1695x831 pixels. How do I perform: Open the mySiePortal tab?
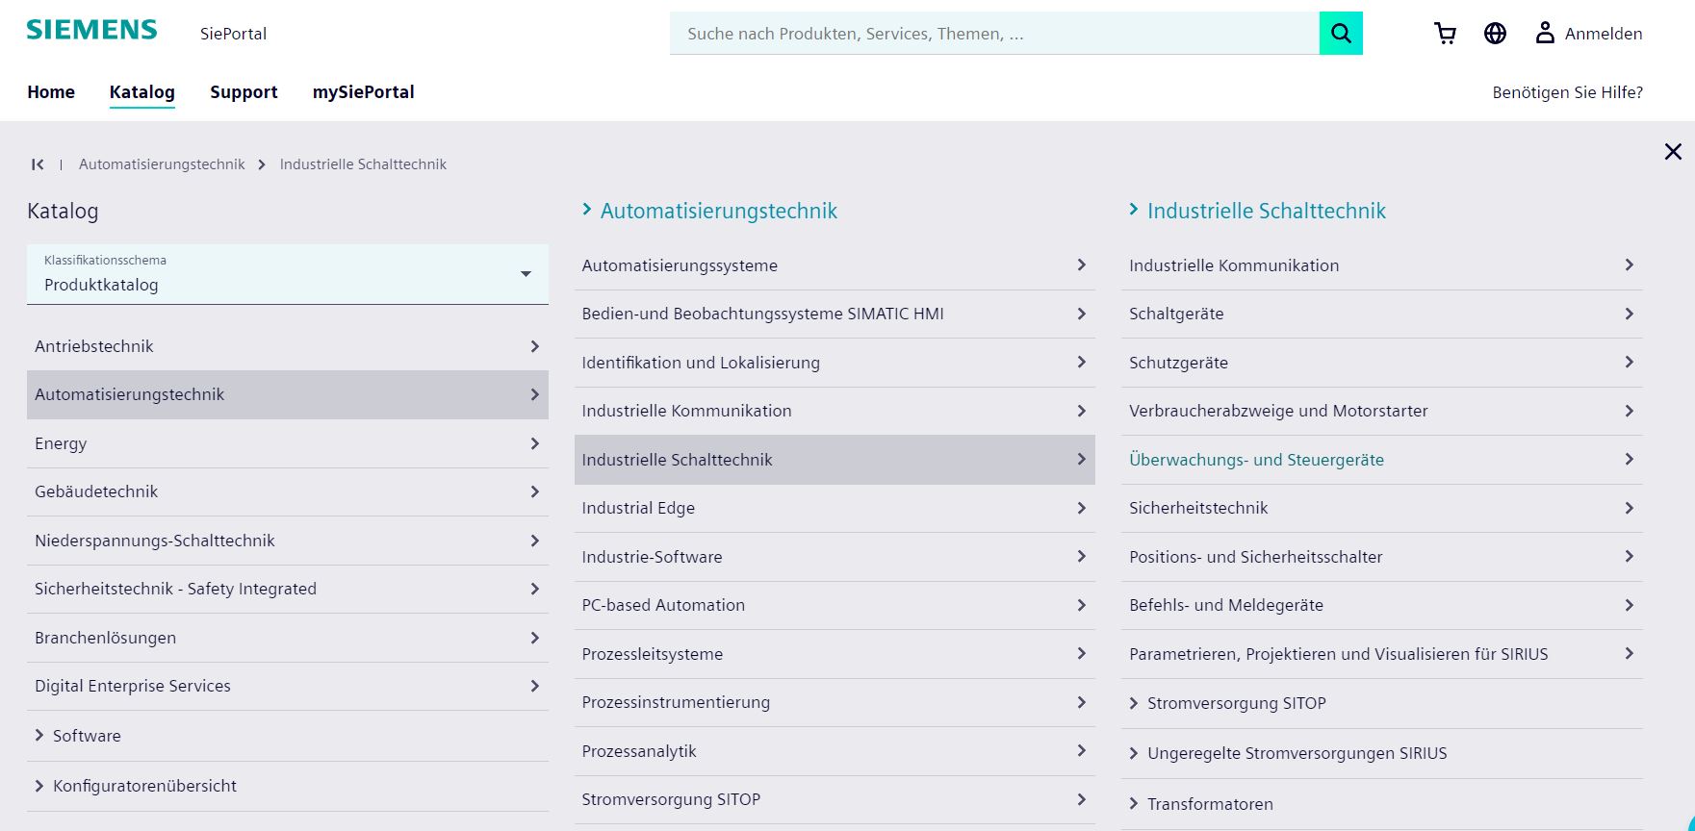[363, 92]
